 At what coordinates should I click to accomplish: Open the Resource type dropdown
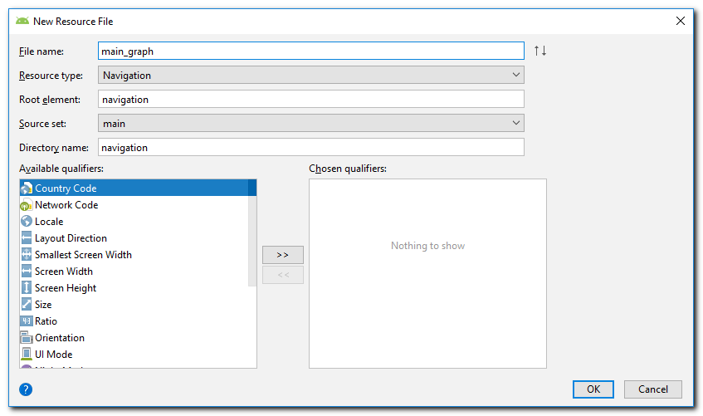(x=310, y=76)
